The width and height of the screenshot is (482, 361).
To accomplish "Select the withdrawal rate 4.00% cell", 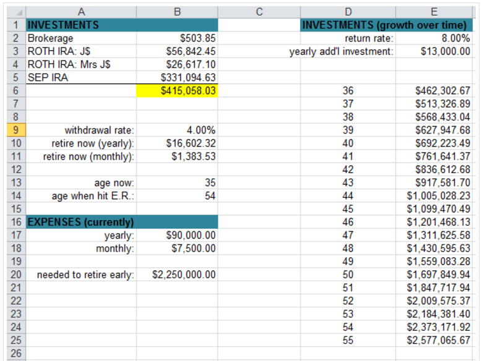I will coord(177,130).
